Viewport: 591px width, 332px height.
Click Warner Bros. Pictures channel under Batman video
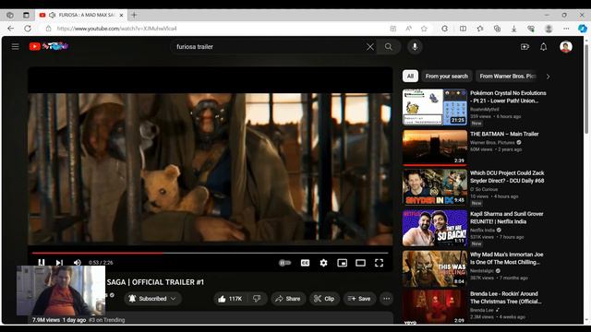[x=492, y=142]
